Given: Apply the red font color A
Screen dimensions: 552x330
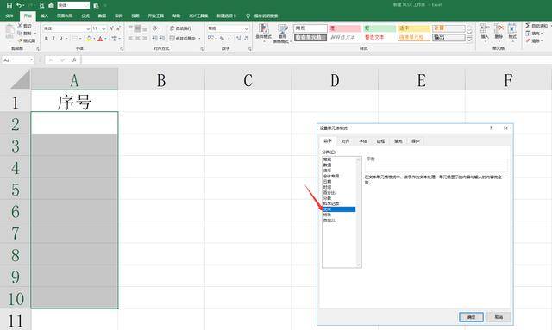Looking at the screenshot, I should (100, 39).
